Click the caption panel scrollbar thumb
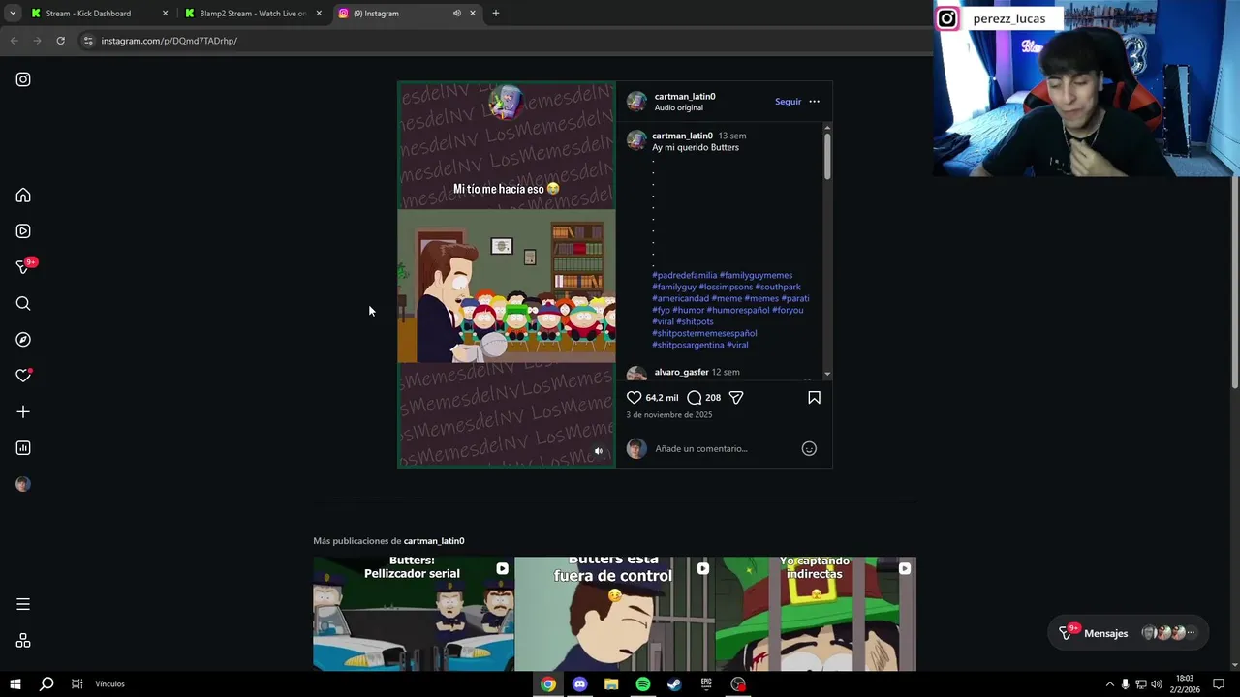The width and height of the screenshot is (1240, 697). point(827,156)
